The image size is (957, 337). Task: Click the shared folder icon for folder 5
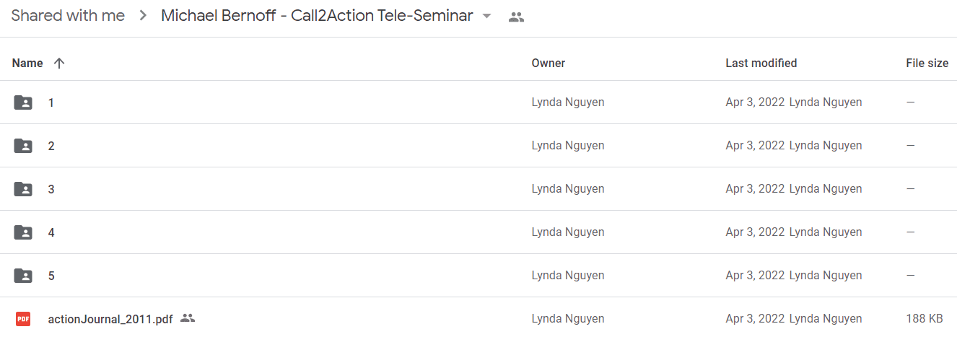click(x=23, y=276)
